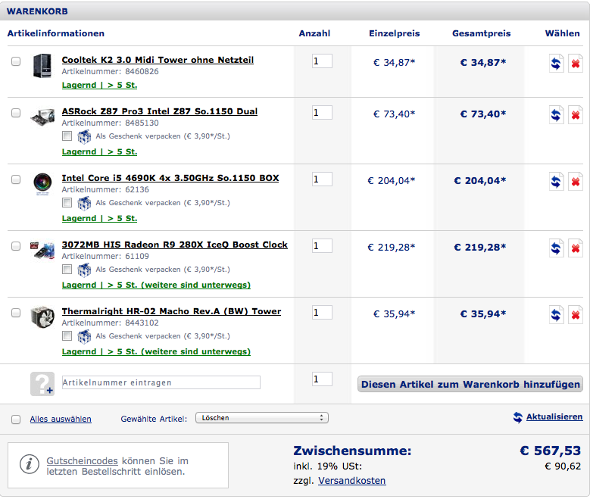Tick Alles auswählen checkbox
This screenshot has height=499, width=590.
16,419
